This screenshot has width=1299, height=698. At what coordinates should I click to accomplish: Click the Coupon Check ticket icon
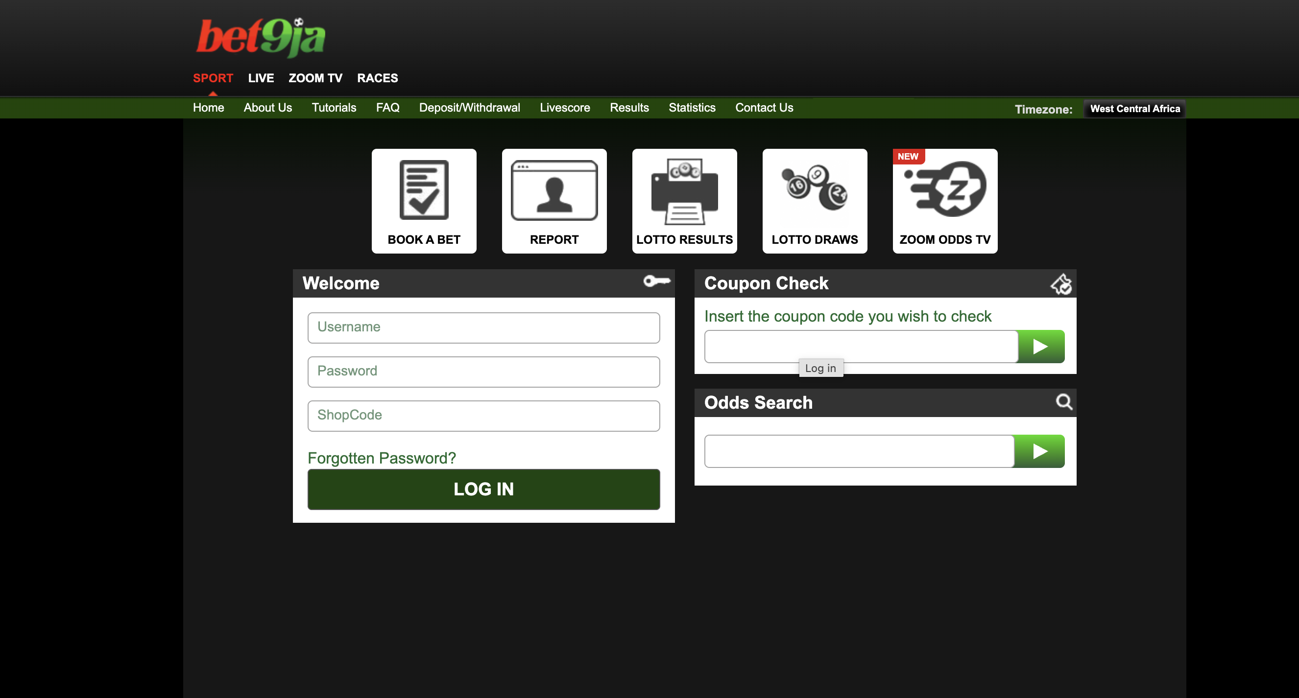1061,284
